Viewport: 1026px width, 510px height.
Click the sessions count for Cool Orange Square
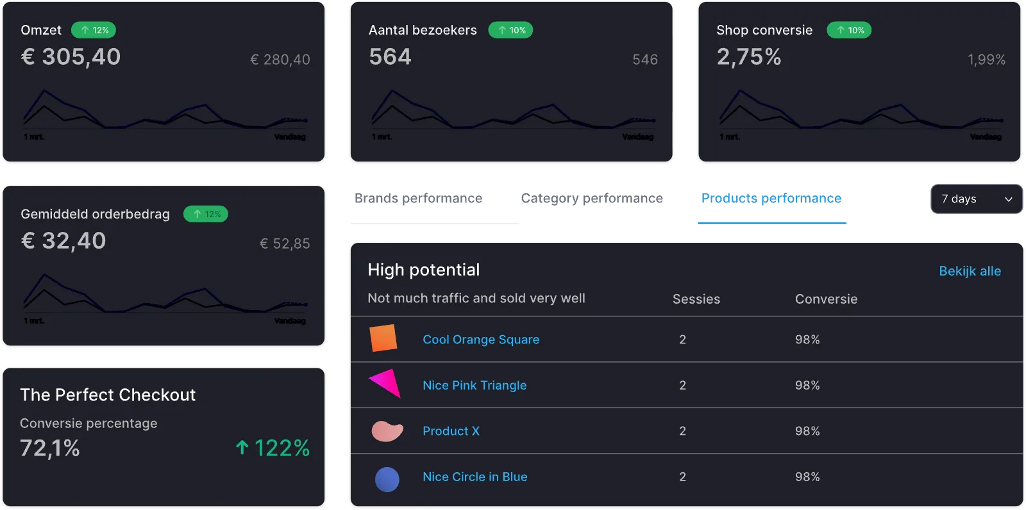point(682,340)
